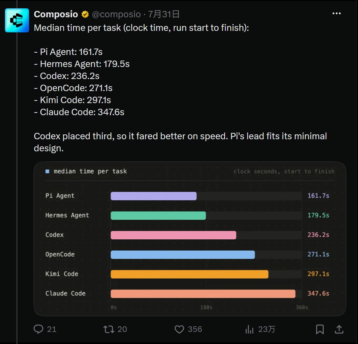358x344 pixels.
Task: Click the Composio display name
Action: click(56, 14)
